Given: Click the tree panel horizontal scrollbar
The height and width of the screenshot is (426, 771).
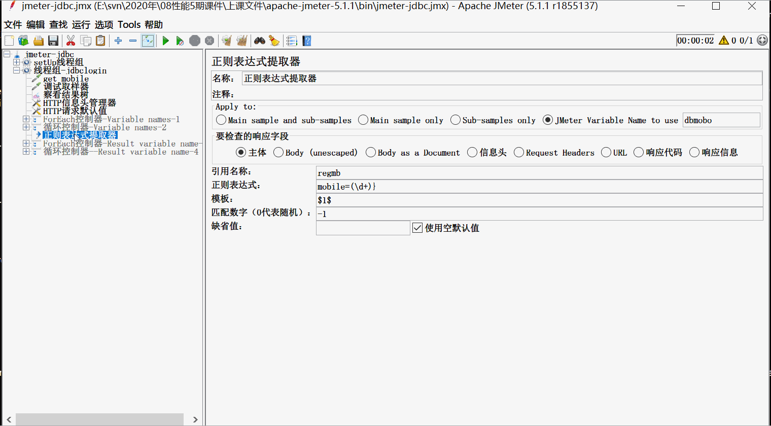Looking at the screenshot, I should point(99,419).
